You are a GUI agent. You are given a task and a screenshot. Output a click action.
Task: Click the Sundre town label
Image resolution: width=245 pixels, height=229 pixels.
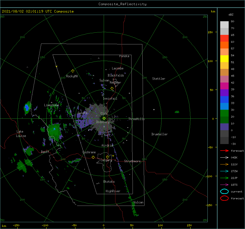coord(82,113)
